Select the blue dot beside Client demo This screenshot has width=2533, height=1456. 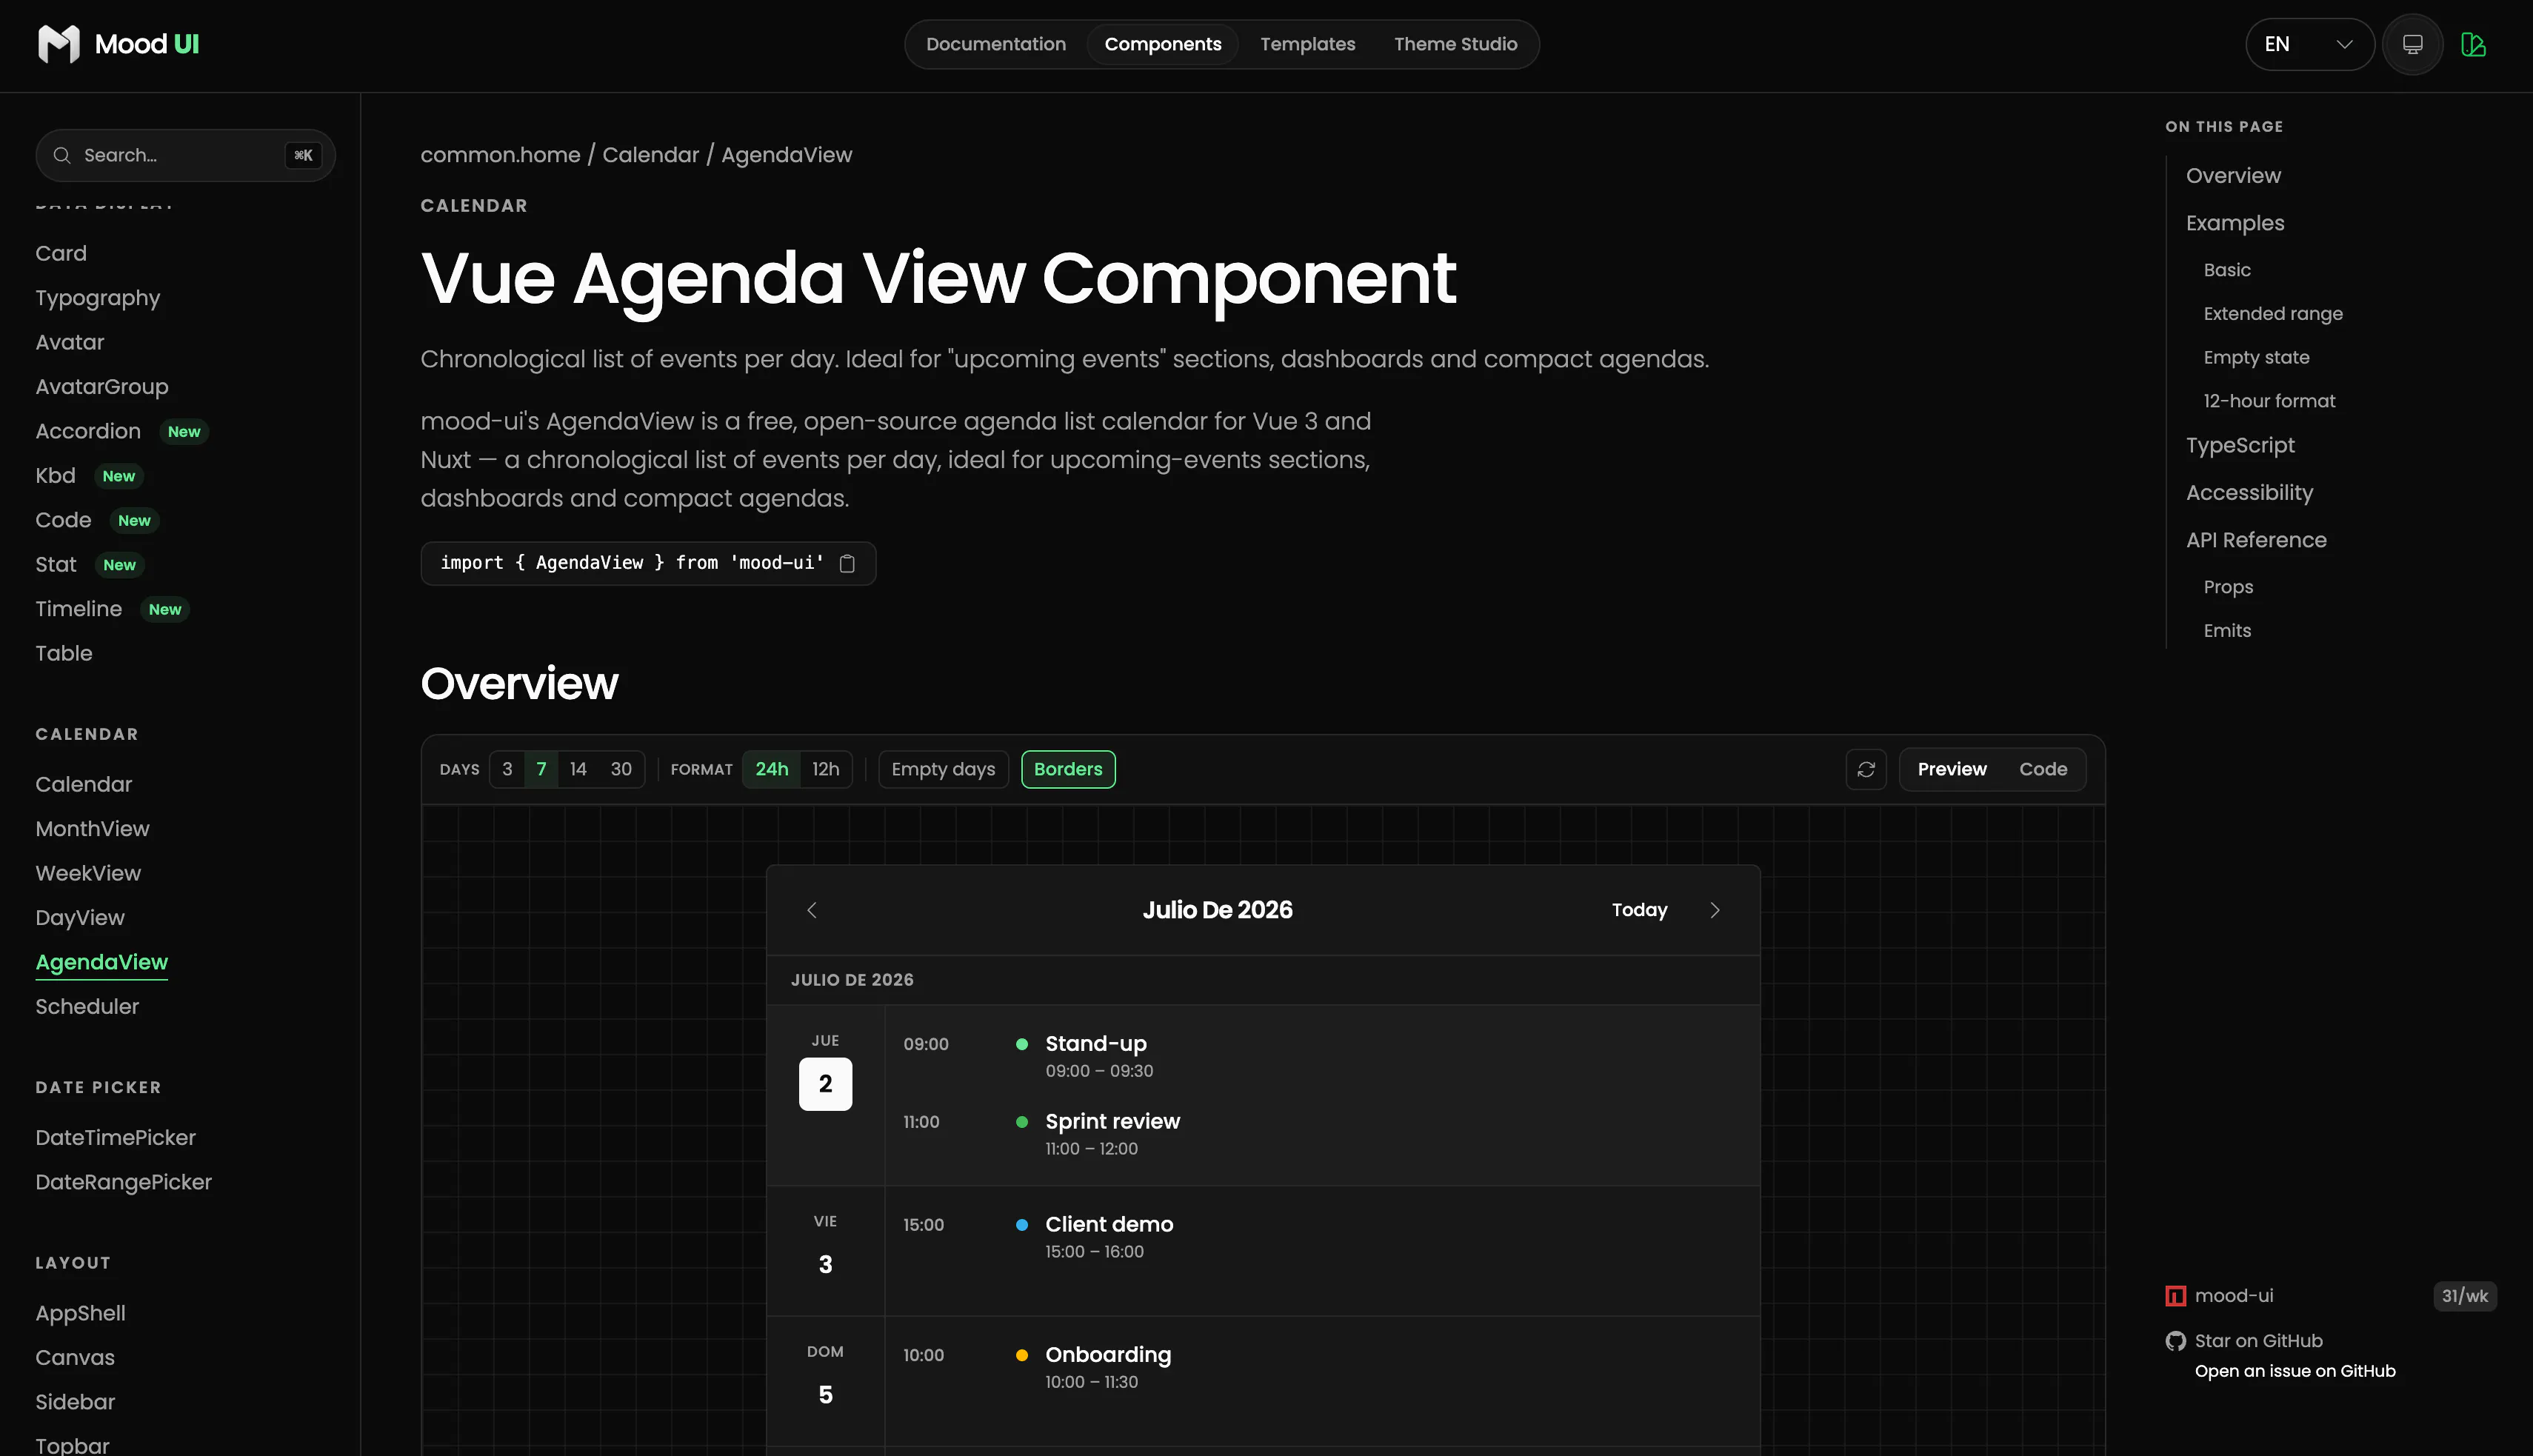(1022, 1225)
